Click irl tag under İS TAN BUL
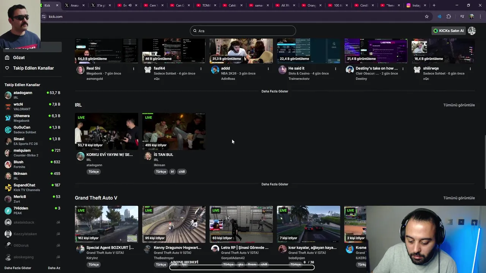The width and height of the screenshot is (486, 273). 172,172
